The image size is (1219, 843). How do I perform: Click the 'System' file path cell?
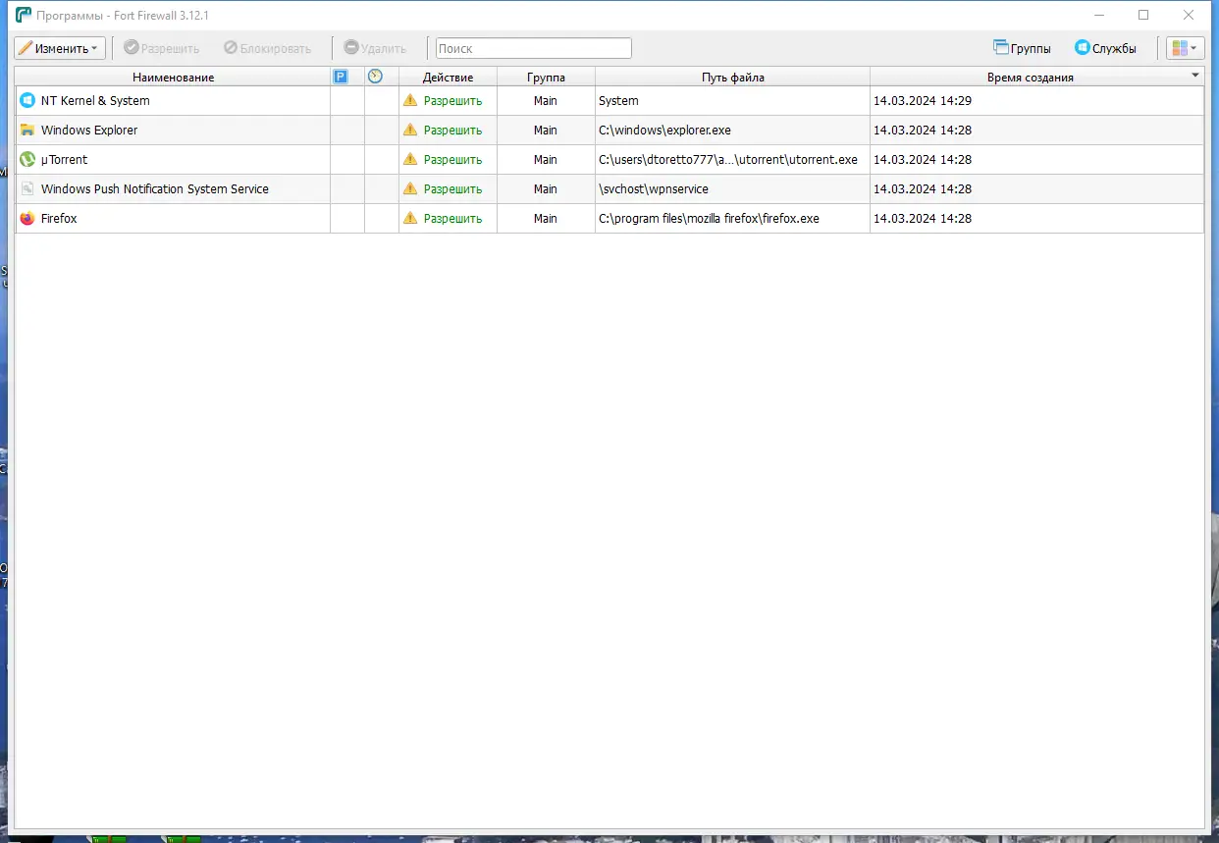point(732,101)
